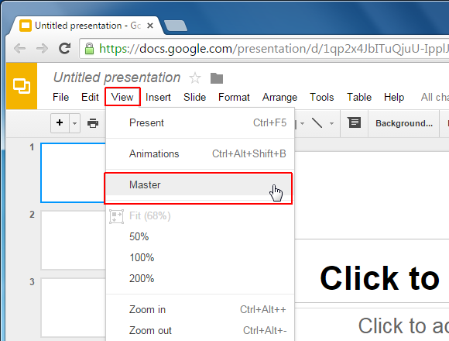Select slide 2 thumbnail
The image size is (449, 341).
(x=74, y=240)
